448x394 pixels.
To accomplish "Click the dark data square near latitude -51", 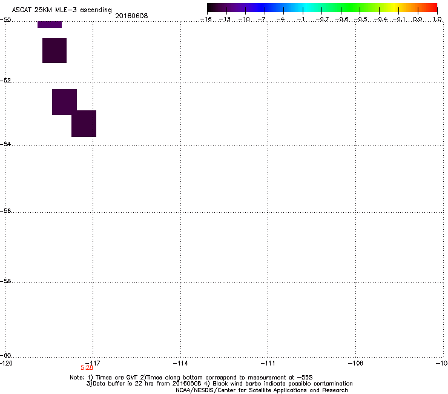I will [54, 51].
